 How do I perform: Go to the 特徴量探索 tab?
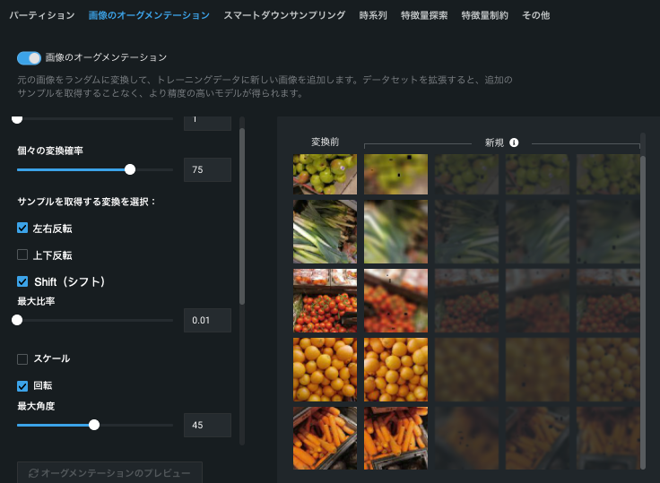[424, 15]
